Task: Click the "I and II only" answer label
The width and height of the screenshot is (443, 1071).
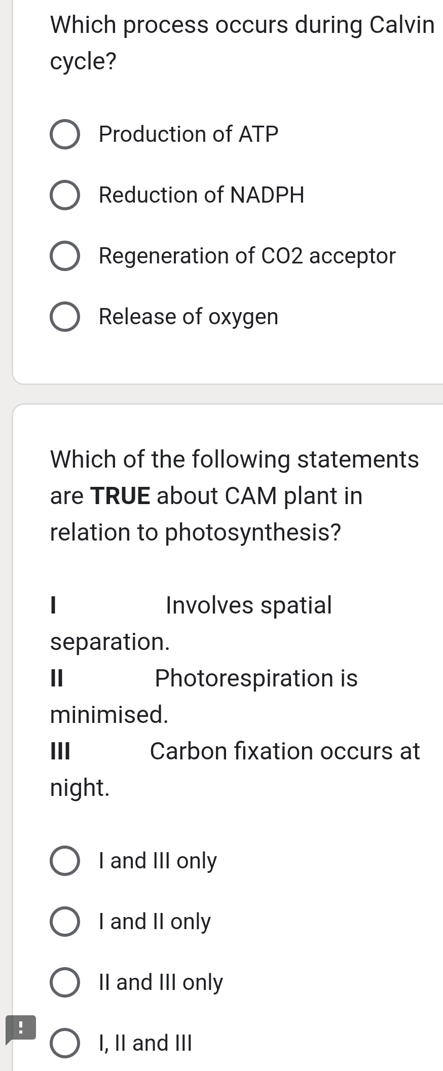Action: pyautogui.click(x=154, y=921)
